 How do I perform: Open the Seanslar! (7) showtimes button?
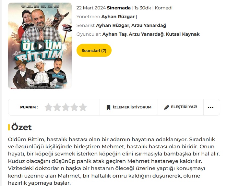tap(94, 50)
